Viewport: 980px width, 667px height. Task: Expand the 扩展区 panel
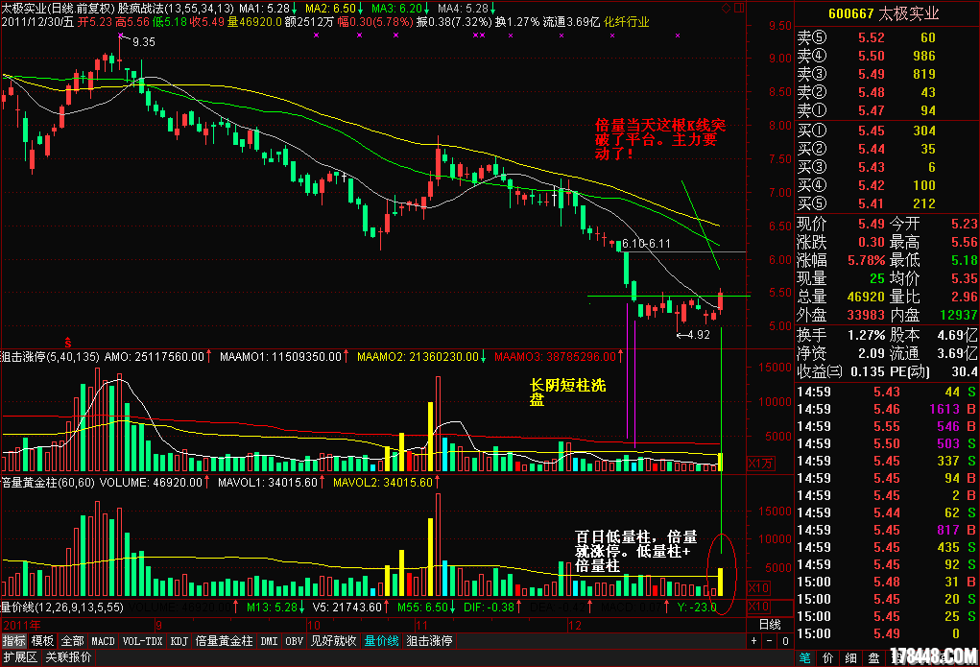tap(19, 657)
